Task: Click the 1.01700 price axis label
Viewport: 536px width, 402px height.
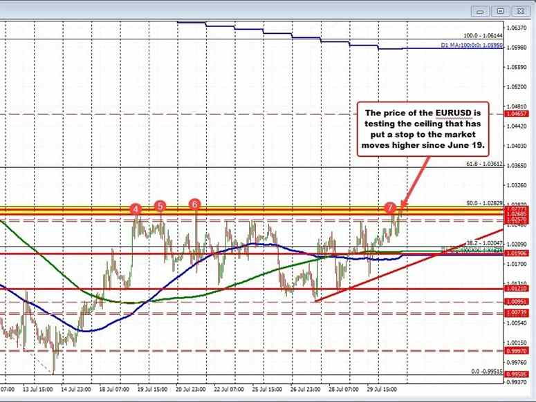Action: (517, 264)
